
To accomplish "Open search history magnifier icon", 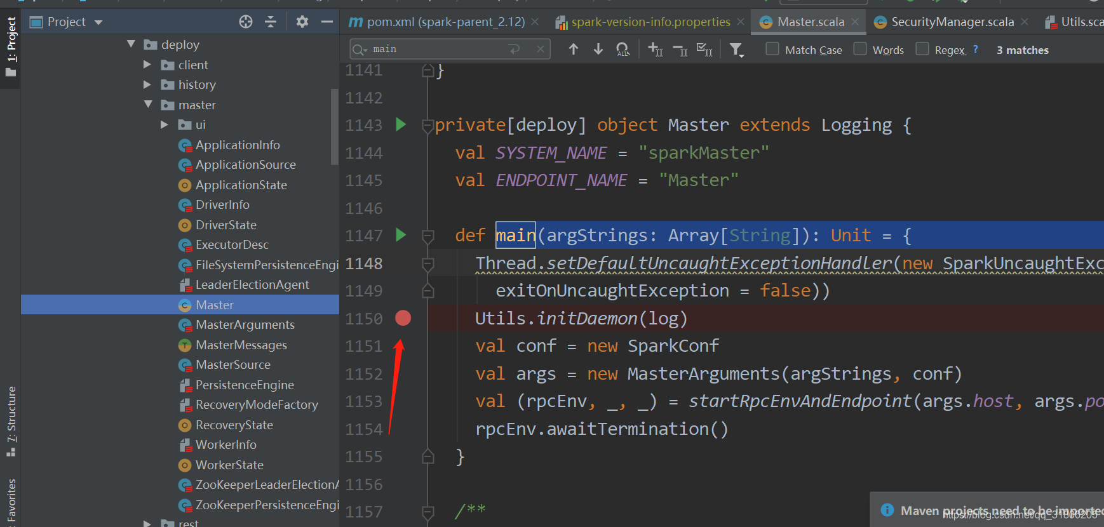I will [360, 50].
